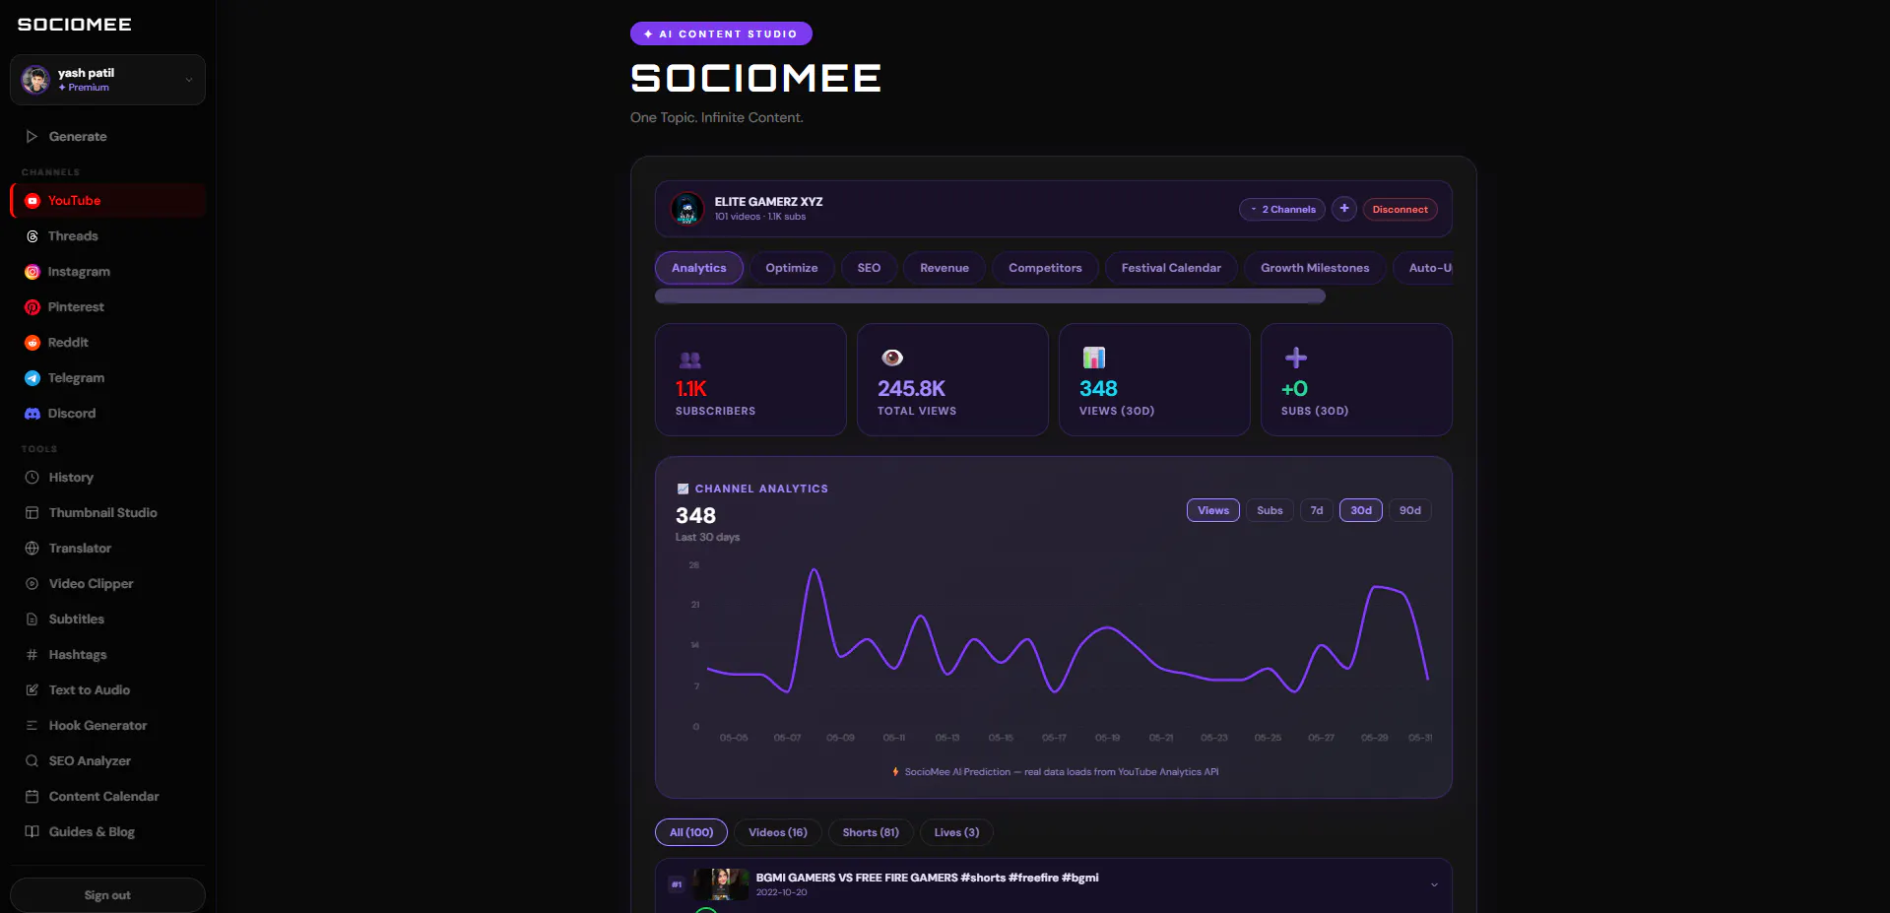Switch chart metric to Subs
Viewport: 1890px width, 913px height.
(x=1270, y=510)
